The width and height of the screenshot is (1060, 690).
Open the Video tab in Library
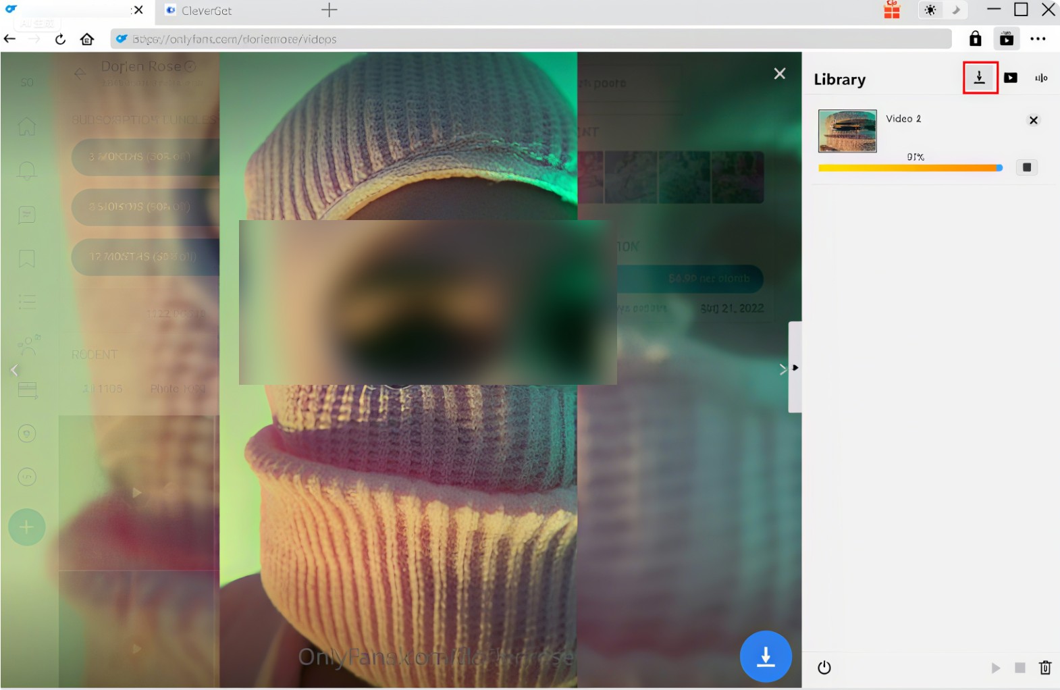coord(1011,78)
